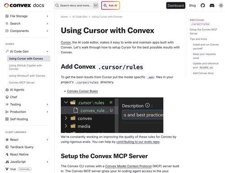Image resolution: width=225 pixels, height=173 pixels.
Task: Expand the Components section chevron
Action: [x=47, y=31]
